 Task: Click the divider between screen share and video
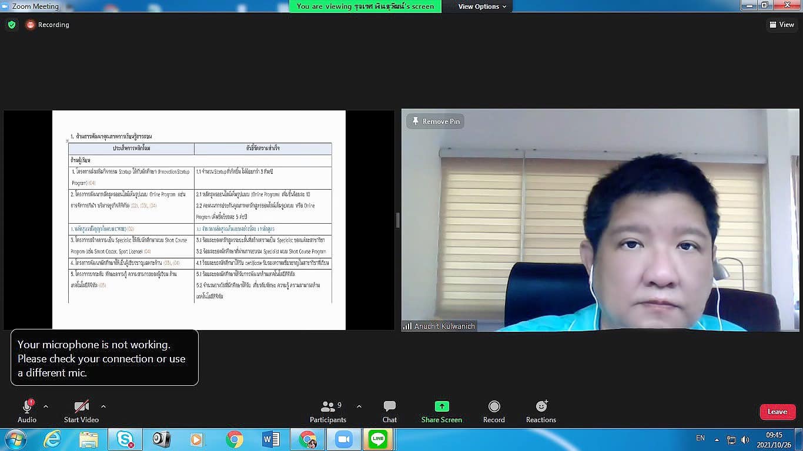pyautogui.click(x=398, y=220)
